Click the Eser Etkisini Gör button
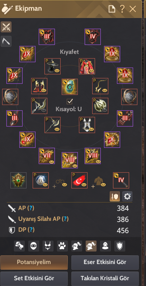Image resolution: width=146 pixels, height=286 pixels. (x=105, y=262)
